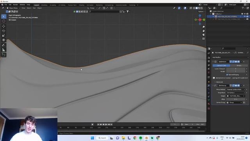Image resolution: width=250 pixels, height=141 pixels.
Task: Collapse Collection in outliner tree
Action: (211, 14)
